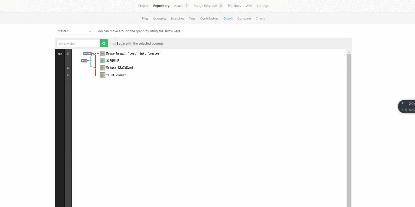Click the network speed widget
415x207 pixels.
407,107
